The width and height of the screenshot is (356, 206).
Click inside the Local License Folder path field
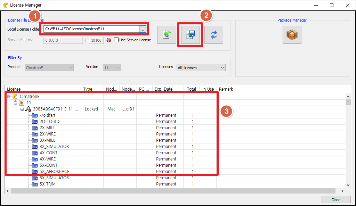(91, 29)
